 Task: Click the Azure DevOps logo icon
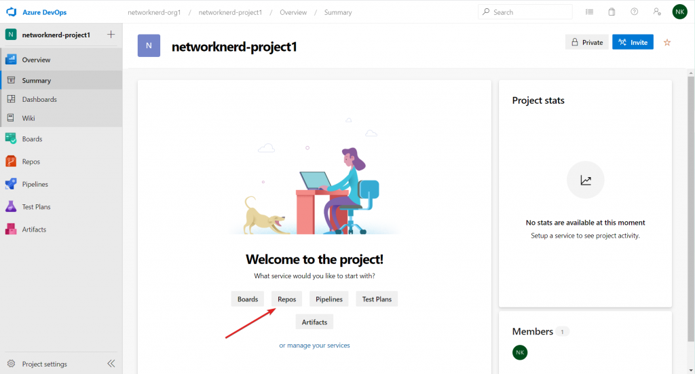click(11, 12)
